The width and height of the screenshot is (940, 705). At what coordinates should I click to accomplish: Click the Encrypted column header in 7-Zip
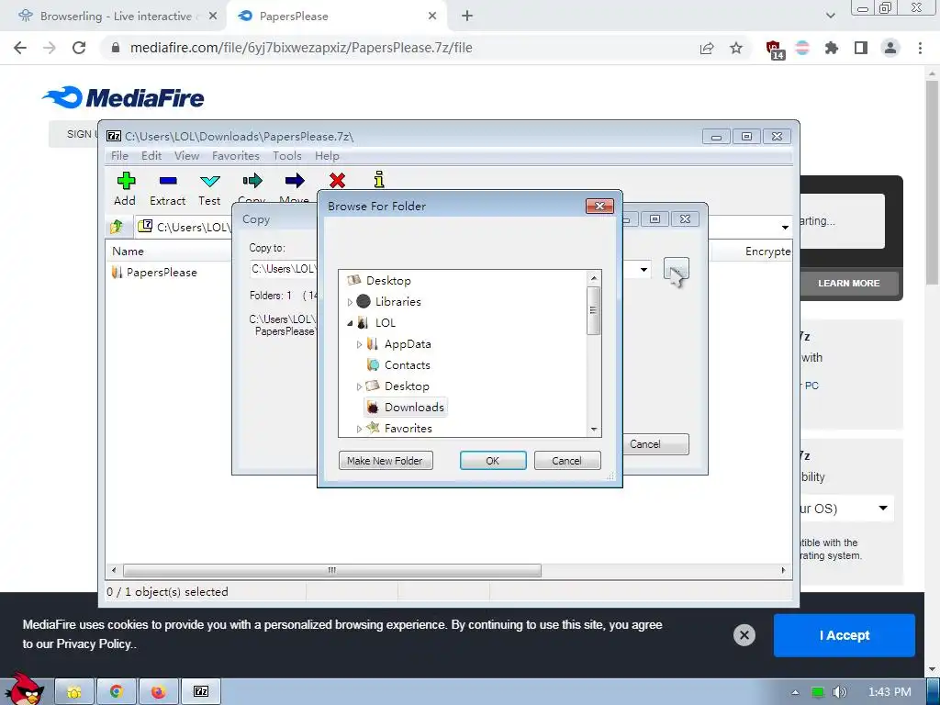767,252
